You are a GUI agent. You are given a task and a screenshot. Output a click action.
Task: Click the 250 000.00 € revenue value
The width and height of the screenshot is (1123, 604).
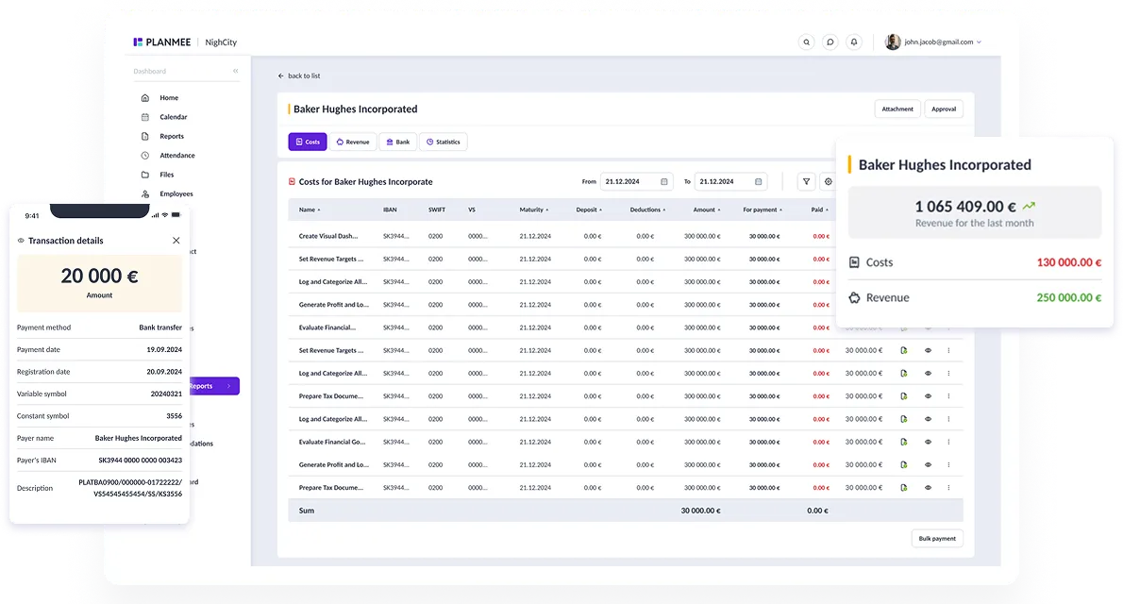[x=1069, y=297]
